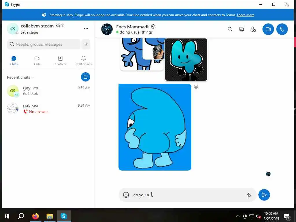
Task: Click the 'doing usual things' status text
Action: (x=136, y=32)
